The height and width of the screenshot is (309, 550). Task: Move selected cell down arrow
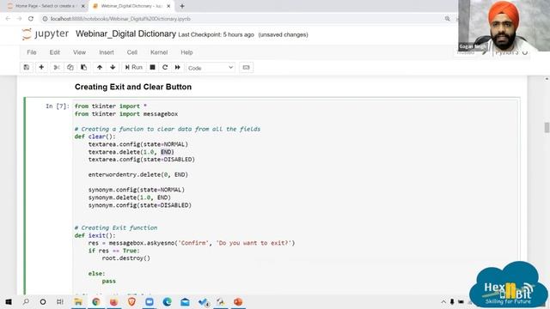coord(113,67)
